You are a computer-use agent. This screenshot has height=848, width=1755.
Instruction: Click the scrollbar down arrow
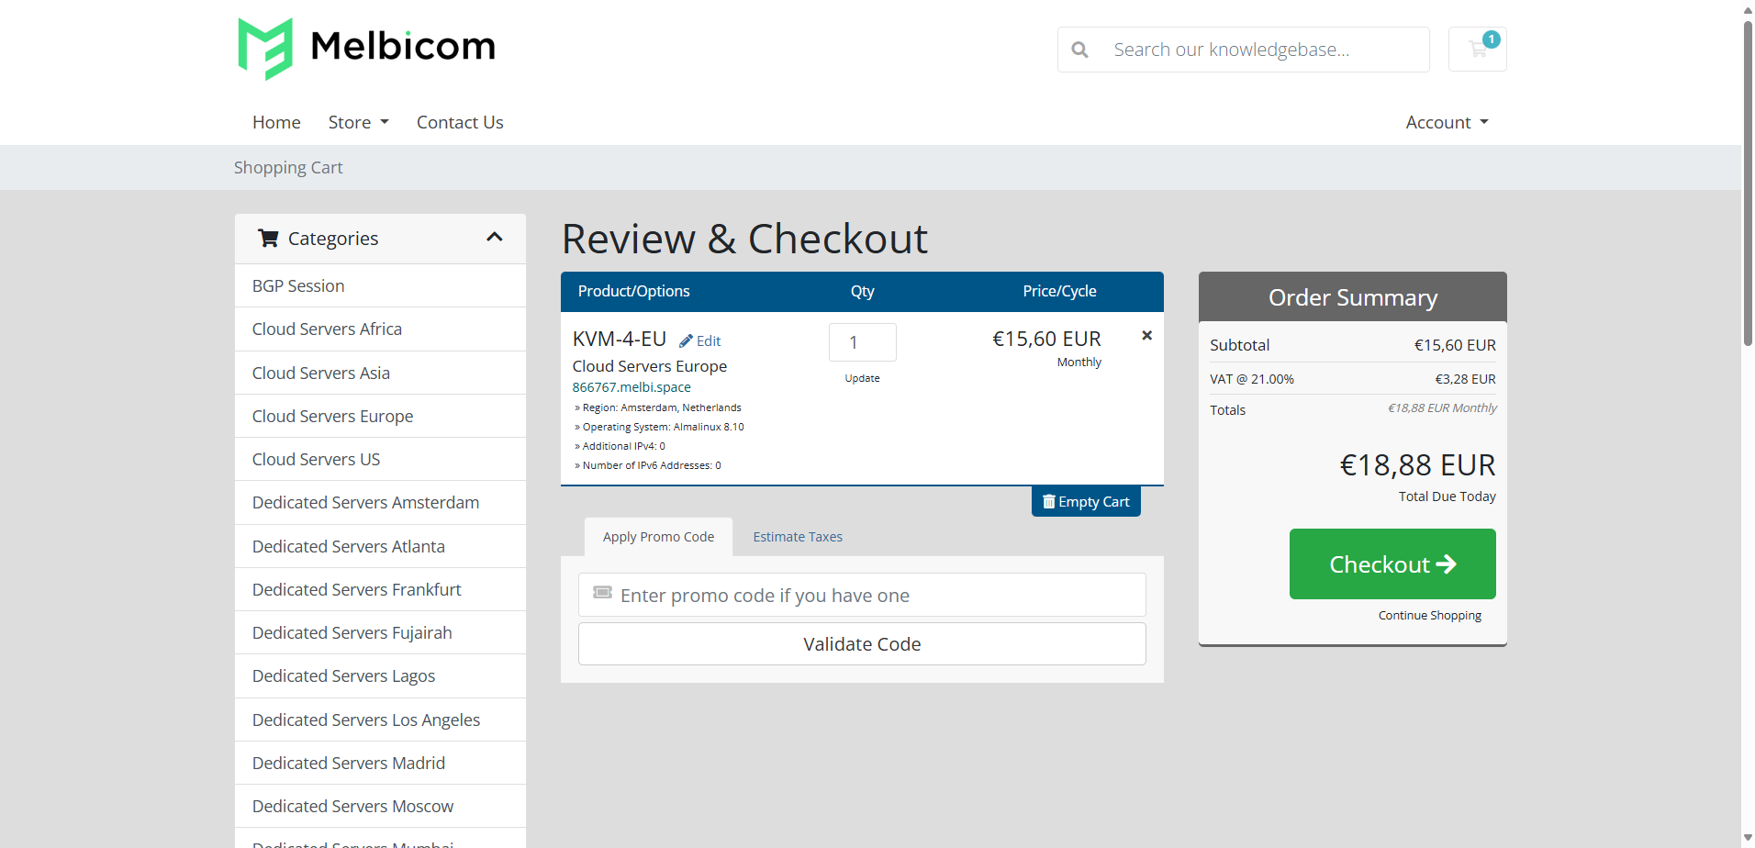1748,839
